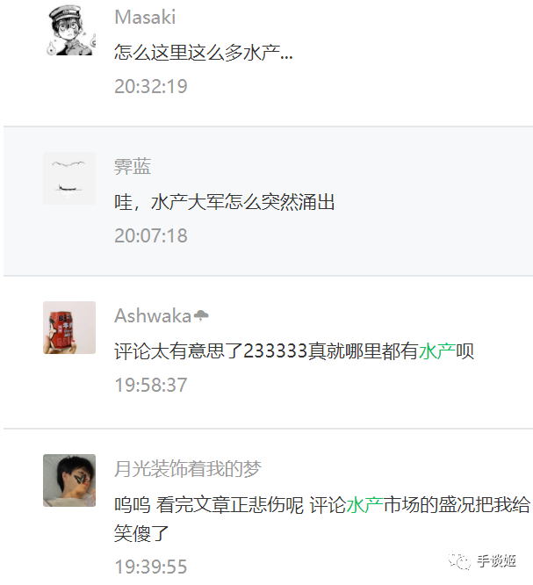Open Masaki's manga avatar
The width and height of the screenshot is (533, 585).
pos(69,30)
